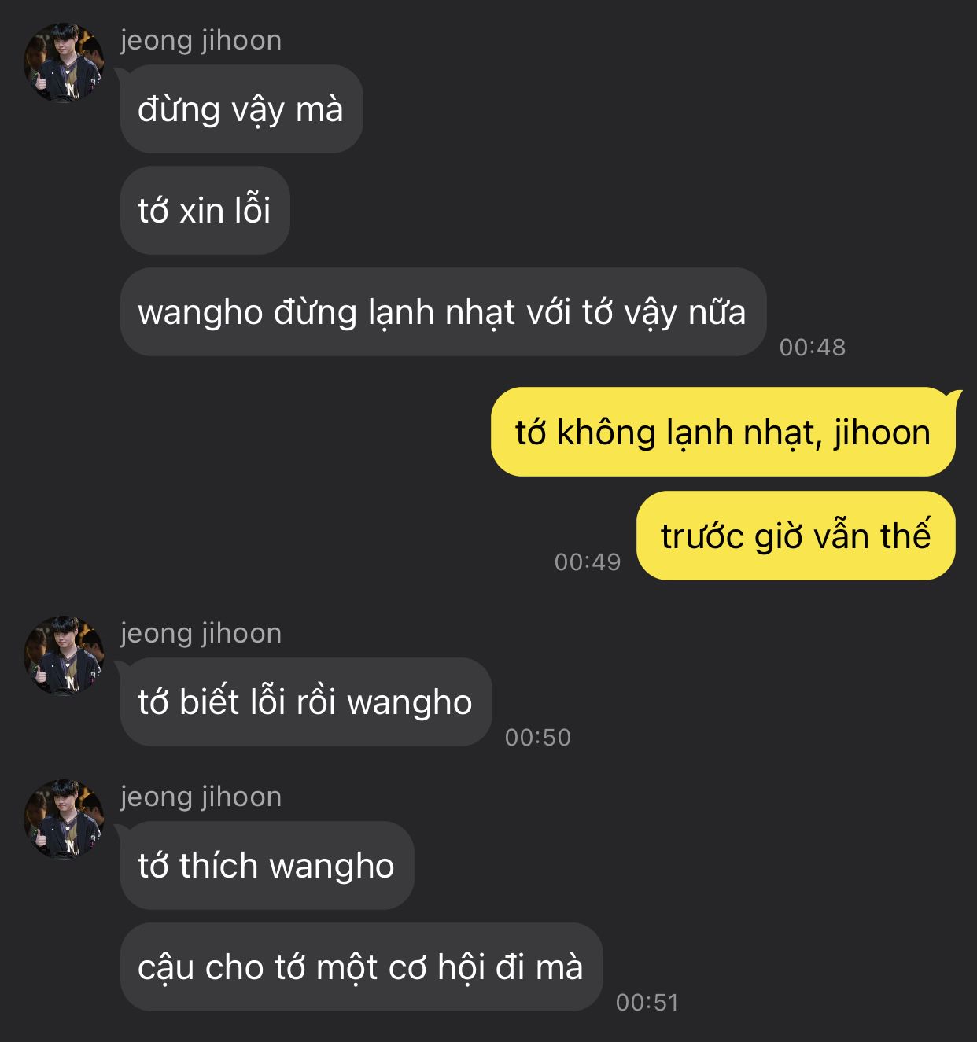
Task: Tap the 'đừng vậy mà' message bubble
Action: [x=241, y=109]
